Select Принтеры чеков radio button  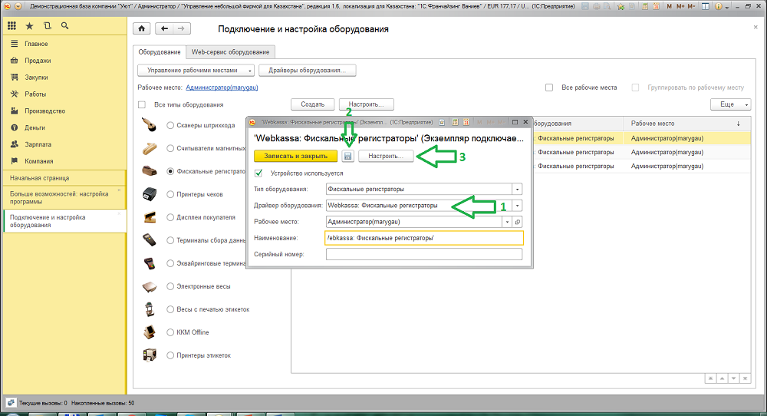point(170,194)
